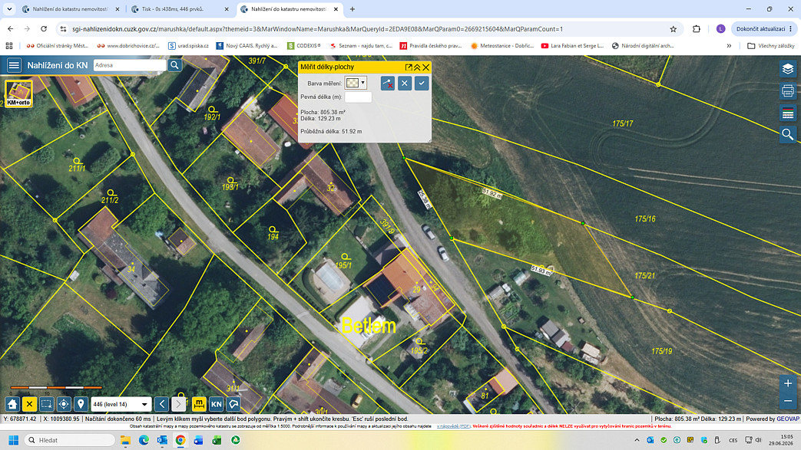
Task: Open the map legend icon
Action: coord(788,113)
